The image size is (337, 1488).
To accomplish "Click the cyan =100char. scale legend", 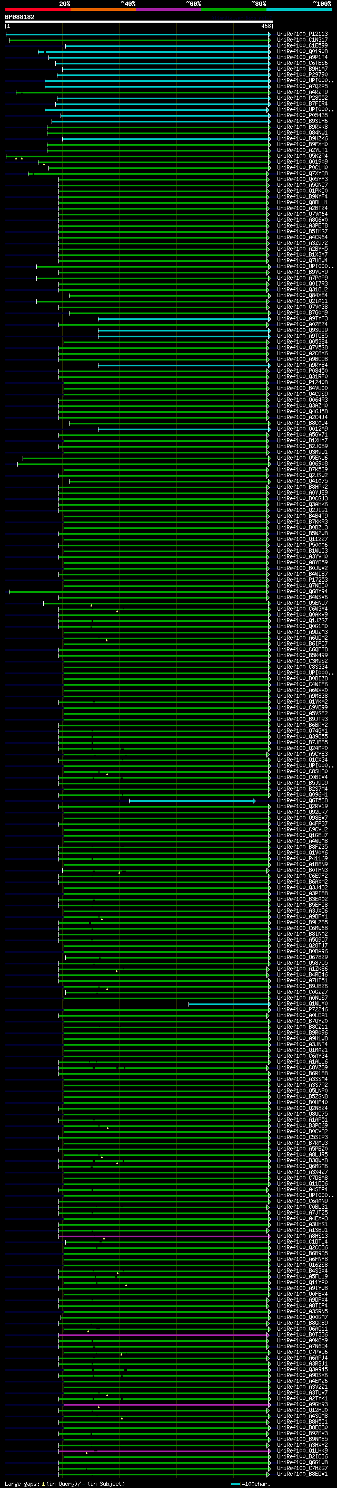I will pyautogui.click(x=250, y=1483).
